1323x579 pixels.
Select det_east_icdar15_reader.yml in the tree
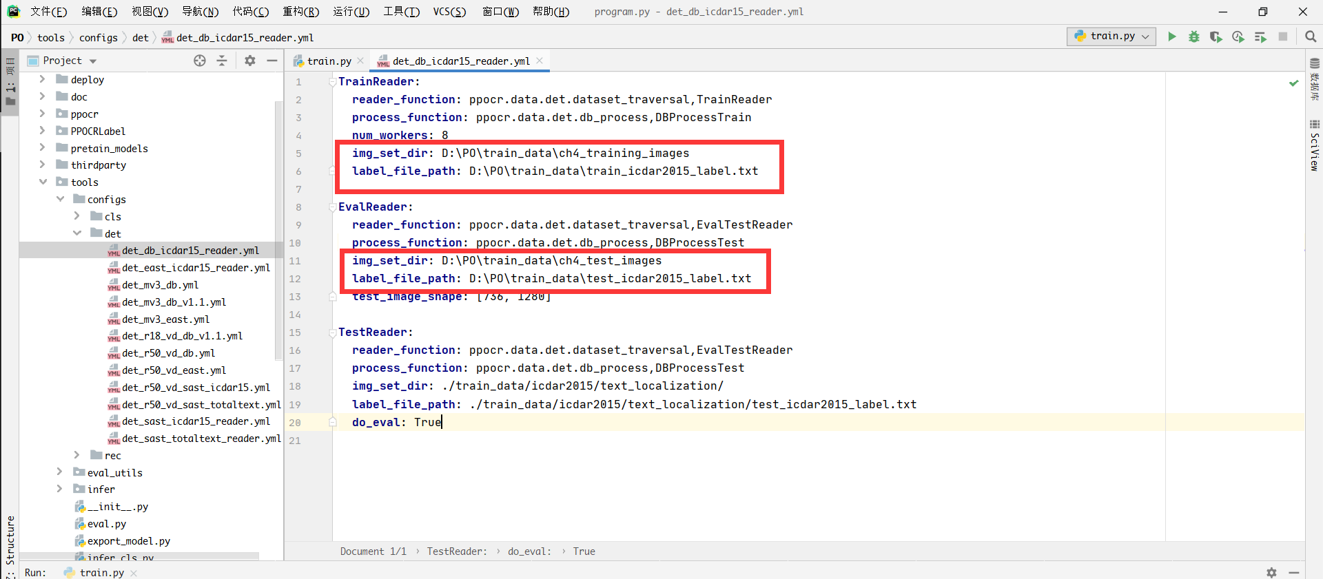click(196, 268)
